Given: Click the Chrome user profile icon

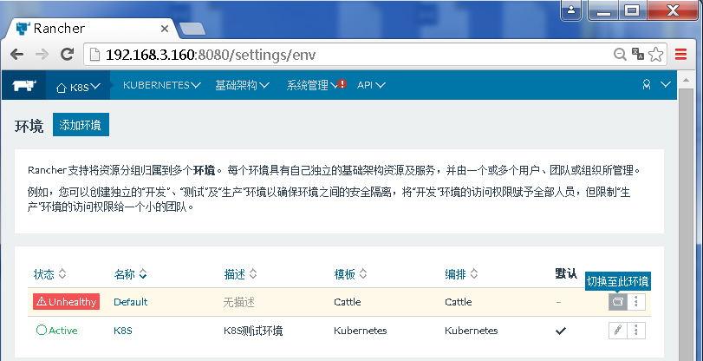Looking at the screenshot, I should coord(571,10).
